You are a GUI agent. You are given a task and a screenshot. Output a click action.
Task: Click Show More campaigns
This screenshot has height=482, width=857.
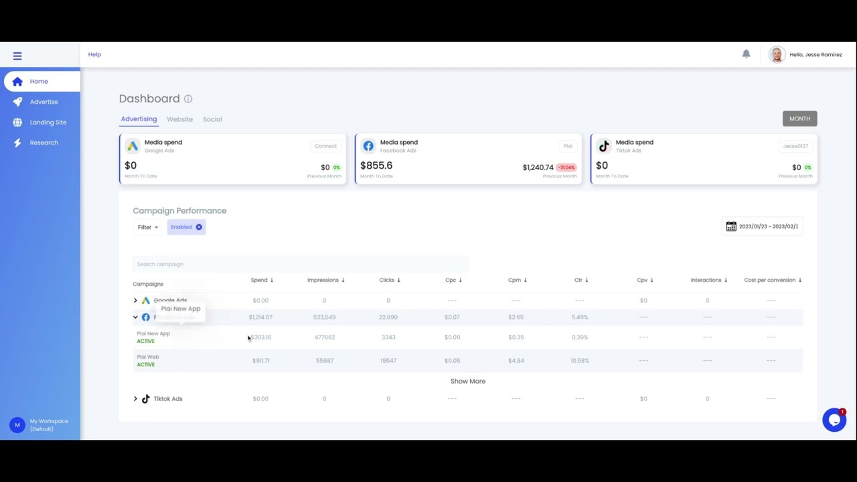tap(468, 381)
